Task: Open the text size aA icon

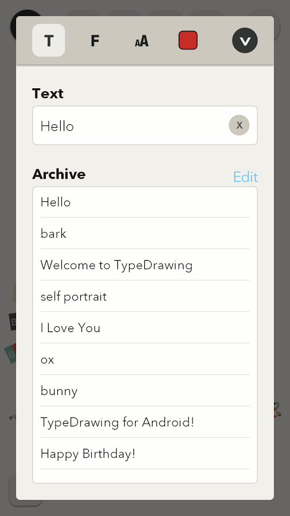Action: click(142, 41)
